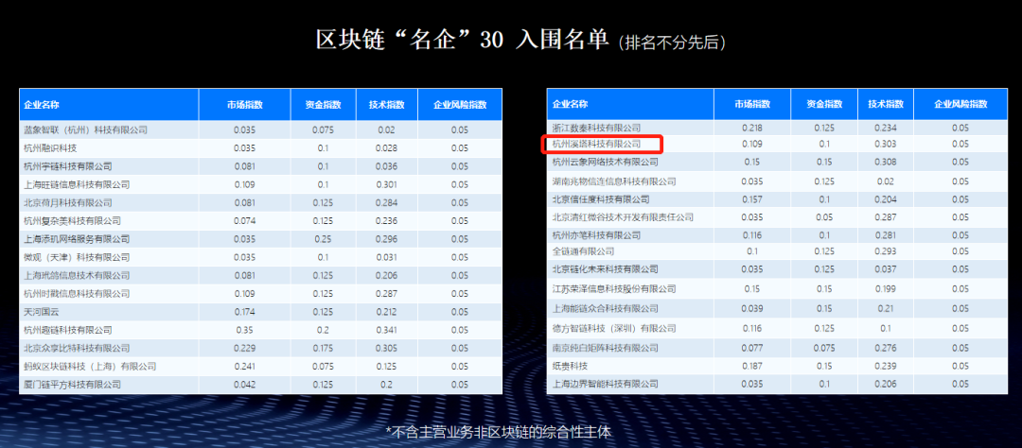
Task: Click market index 0.229 for 北京众享比特
Action: point(245,349)
